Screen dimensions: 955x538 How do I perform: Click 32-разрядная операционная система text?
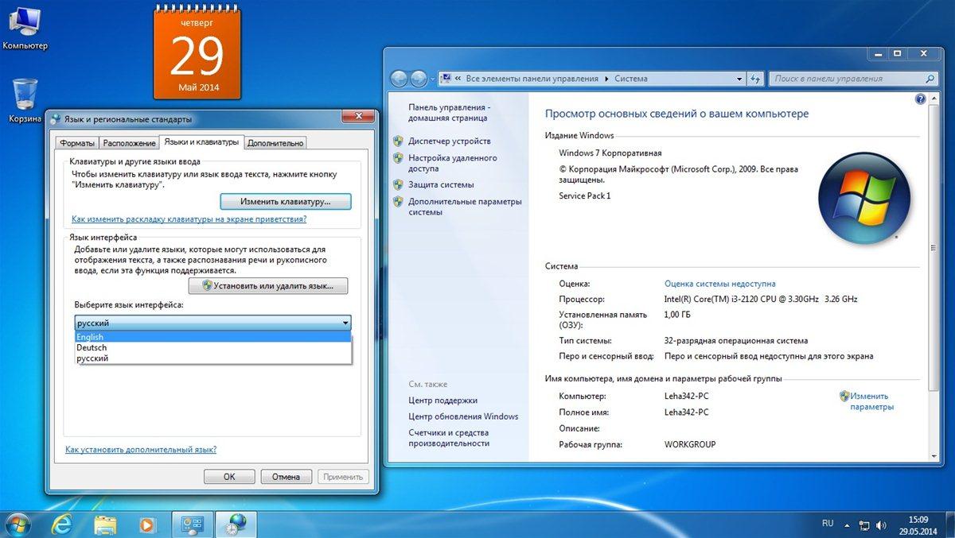click(x=736, y=341)
